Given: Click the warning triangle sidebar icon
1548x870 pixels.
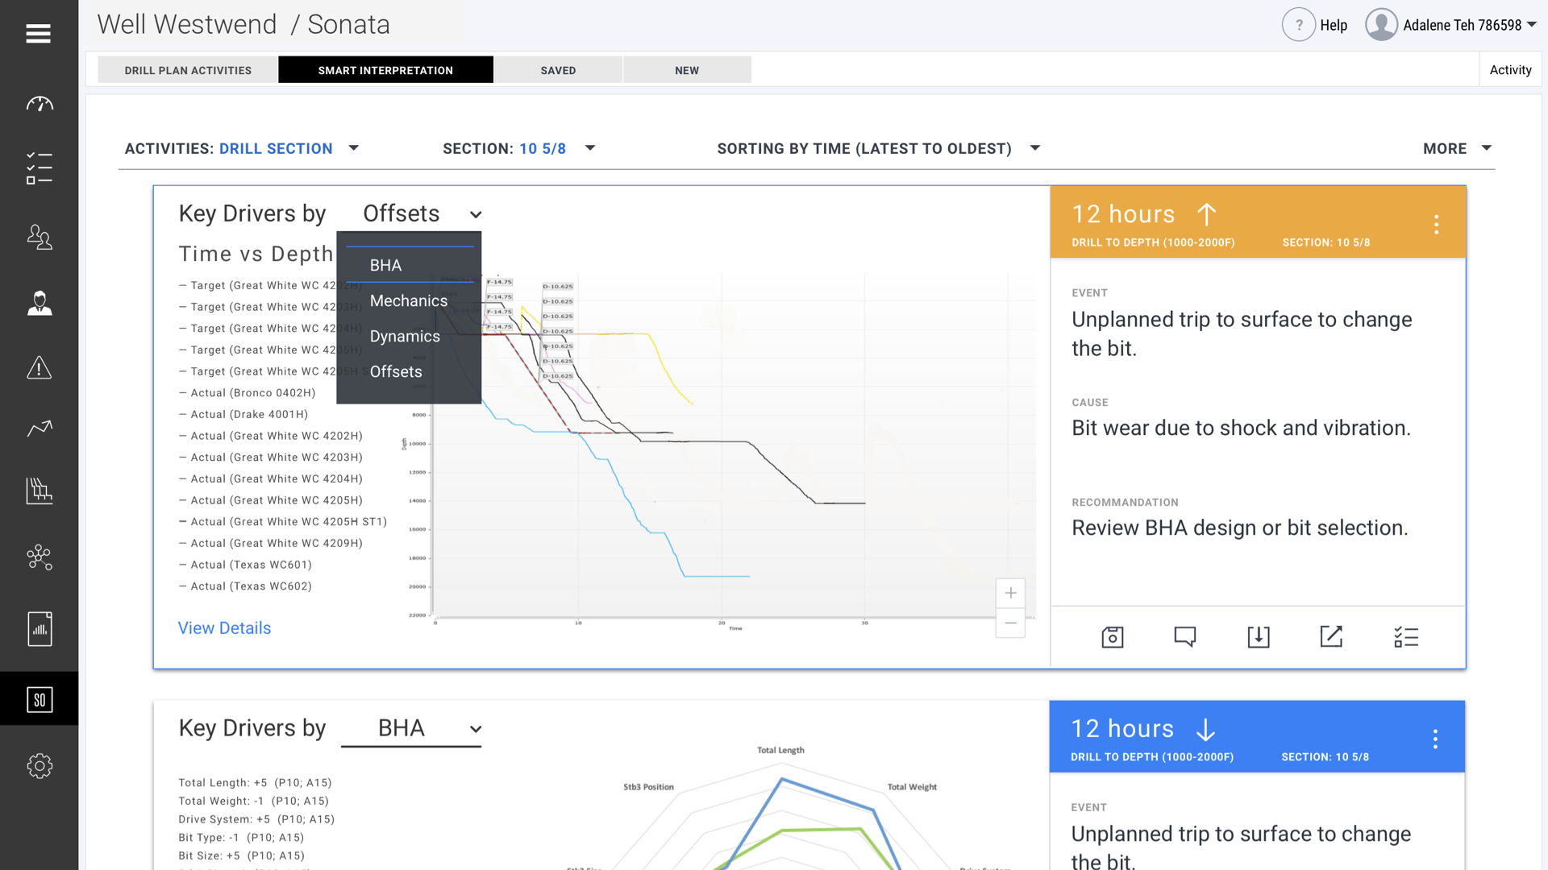Looking at the screenshot, I should (39, 368).
